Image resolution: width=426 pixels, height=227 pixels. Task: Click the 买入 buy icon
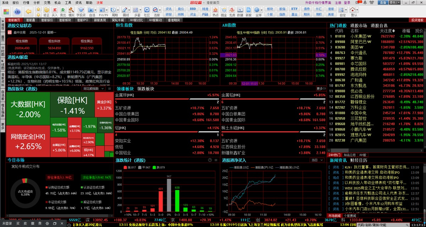point(54,12)
